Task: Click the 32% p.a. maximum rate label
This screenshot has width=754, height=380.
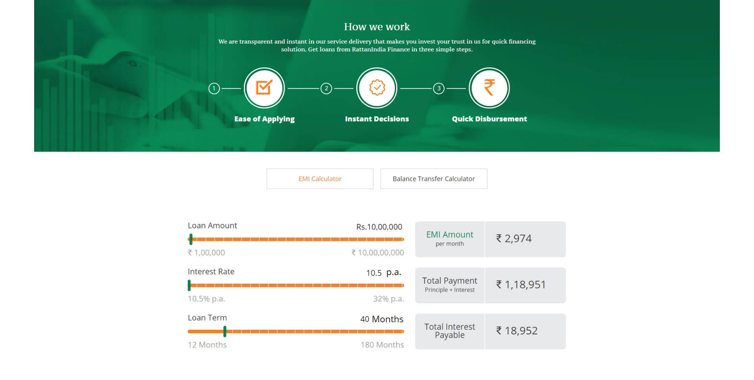Action: [x=388, y=299]
